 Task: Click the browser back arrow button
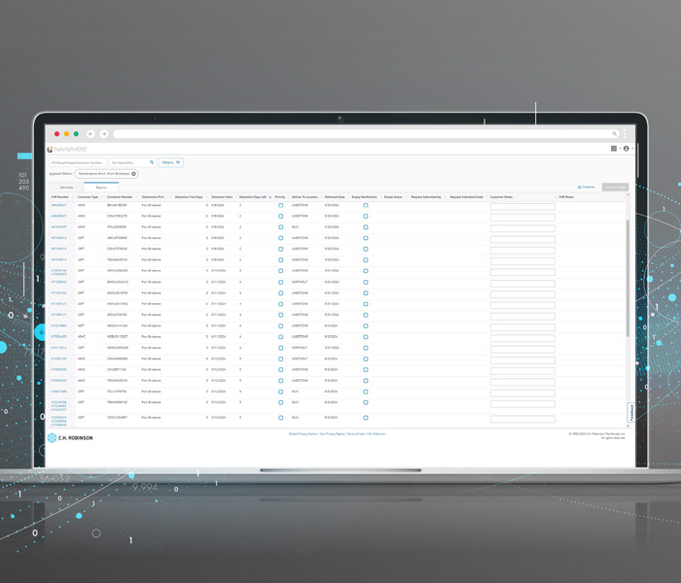pos(90,134)
